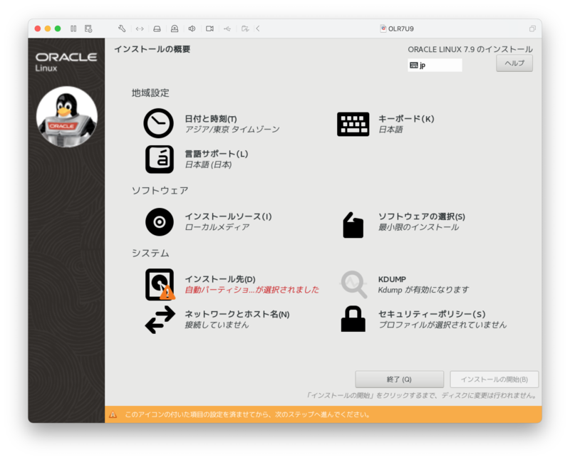Click red 自動パーティショ...が選択されました text
Screen dimensions: 570x460
pos(252,290)
